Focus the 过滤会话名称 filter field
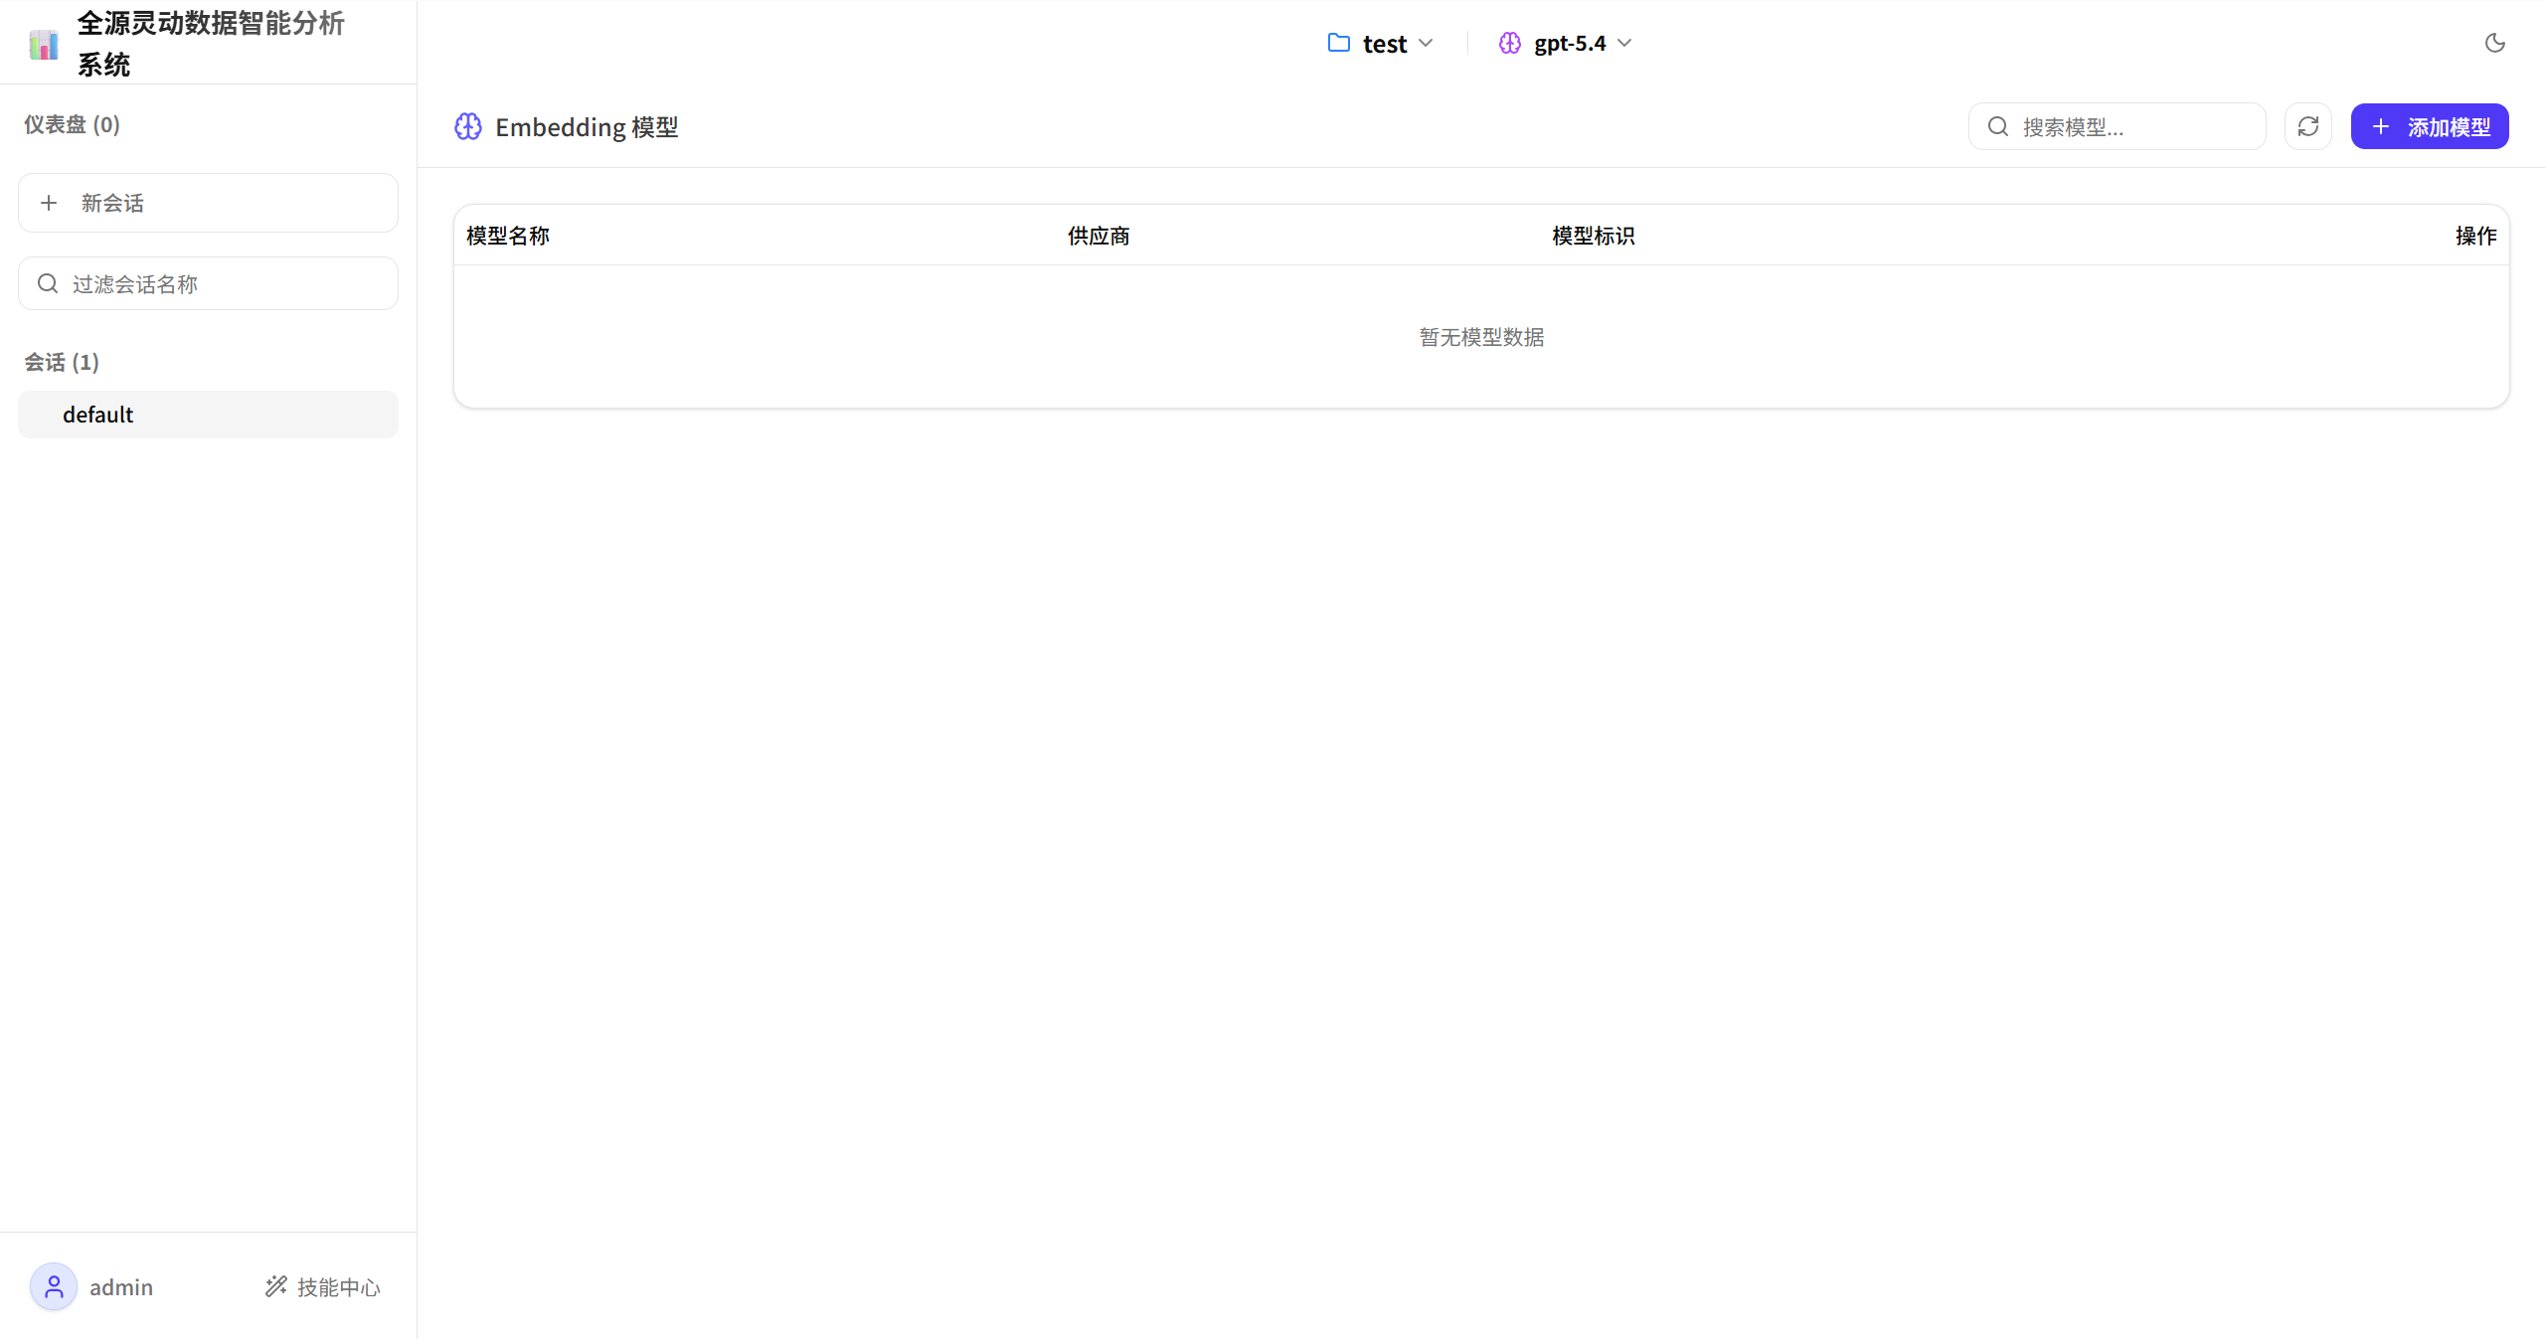This screenshot has width=2545, height=1339. coord(208,283)
